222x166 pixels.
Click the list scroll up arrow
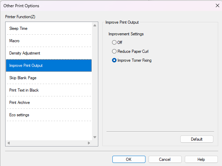point(95,25)
